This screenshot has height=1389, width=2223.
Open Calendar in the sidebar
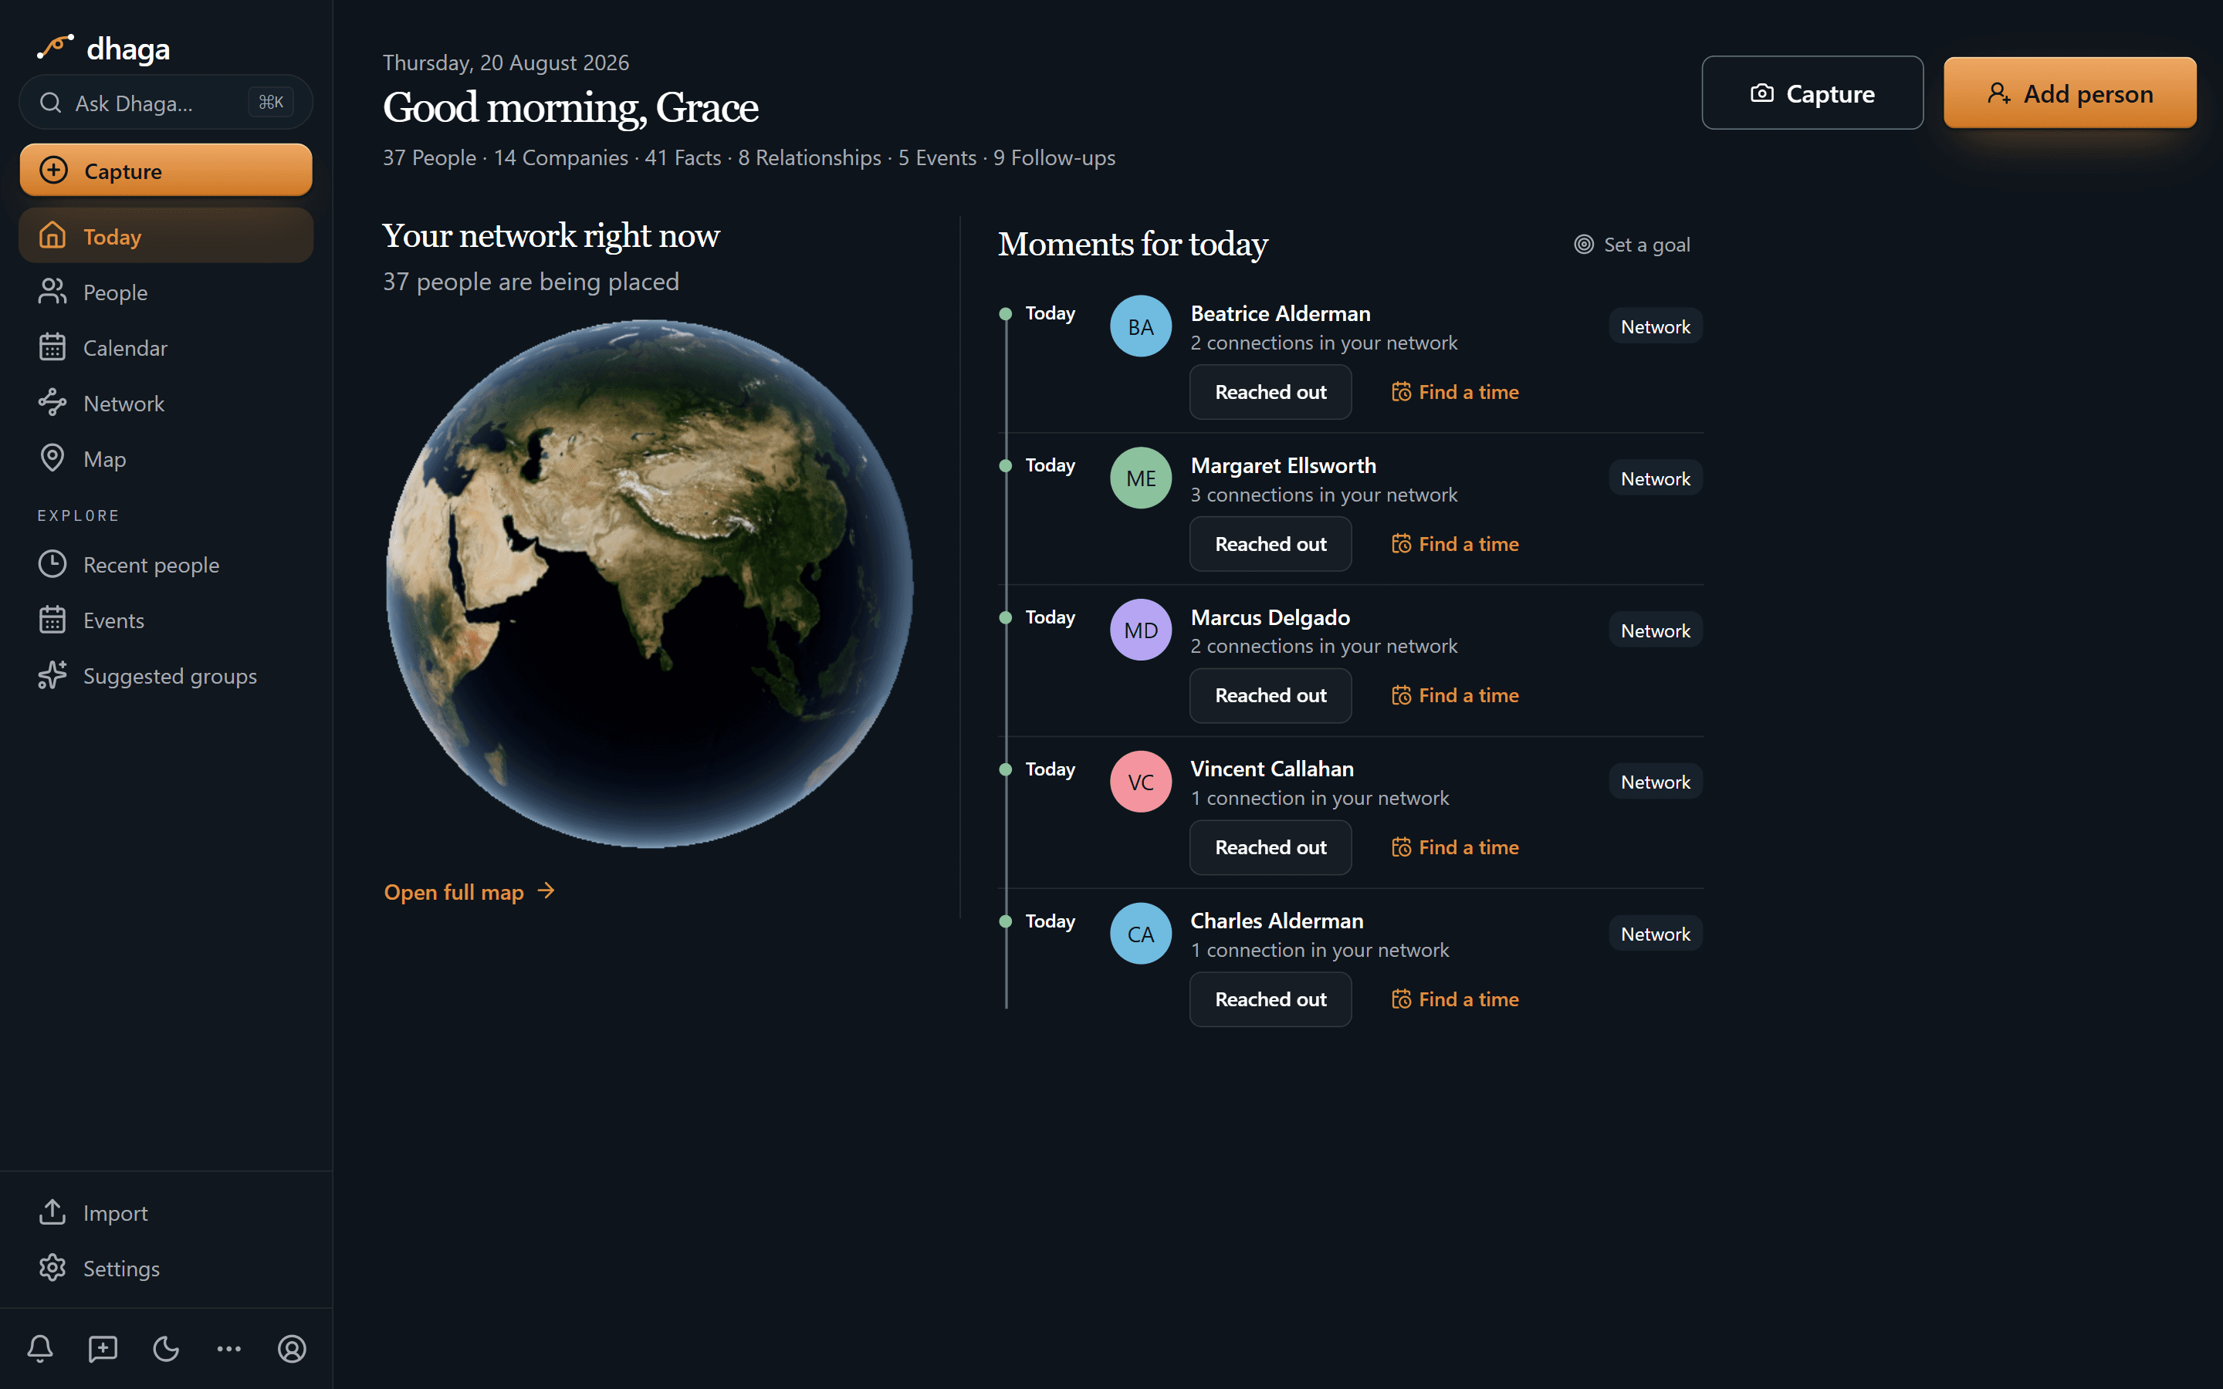[x=165, y=347]
